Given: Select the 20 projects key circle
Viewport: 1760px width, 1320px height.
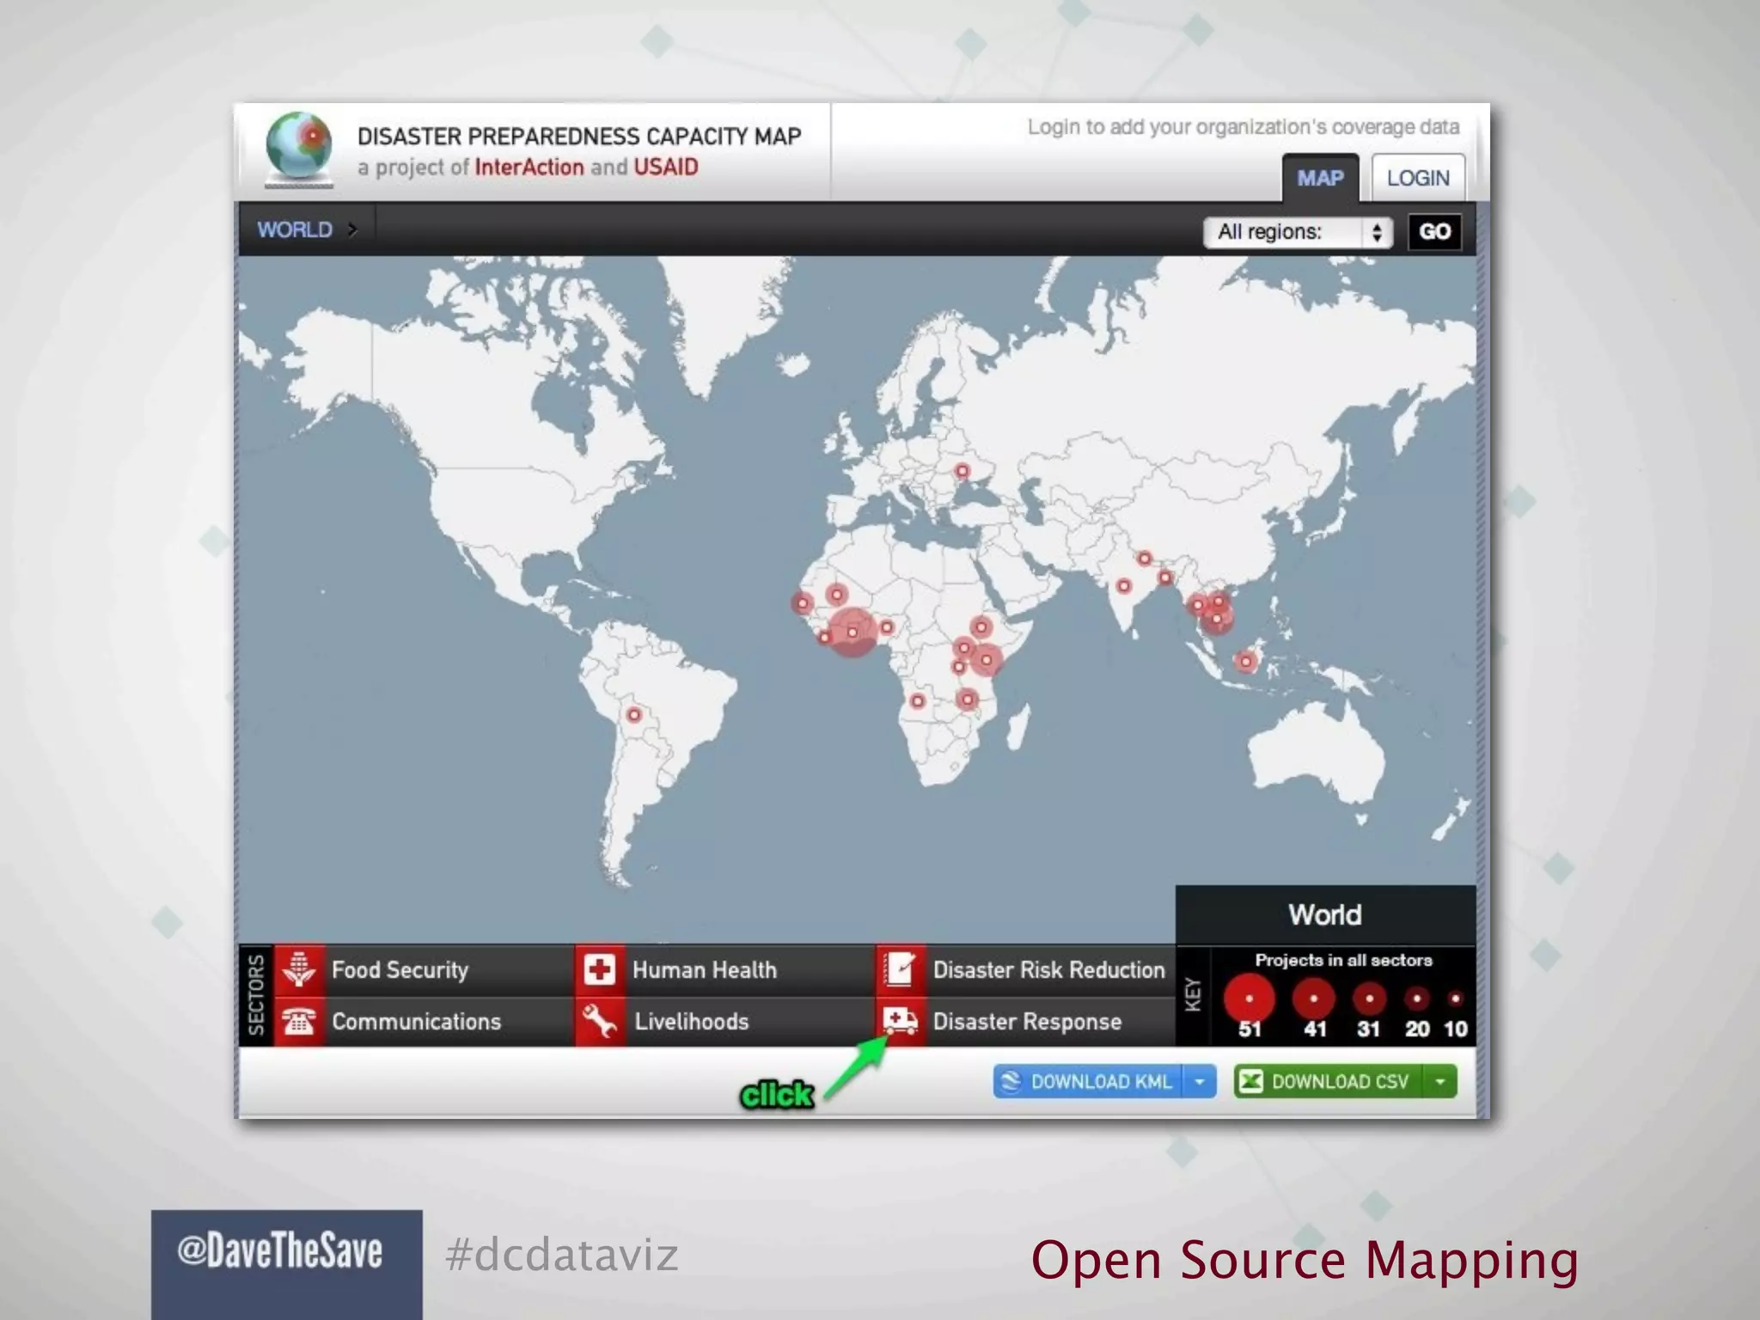Looking at the screenshot, I should [1417, 999].
